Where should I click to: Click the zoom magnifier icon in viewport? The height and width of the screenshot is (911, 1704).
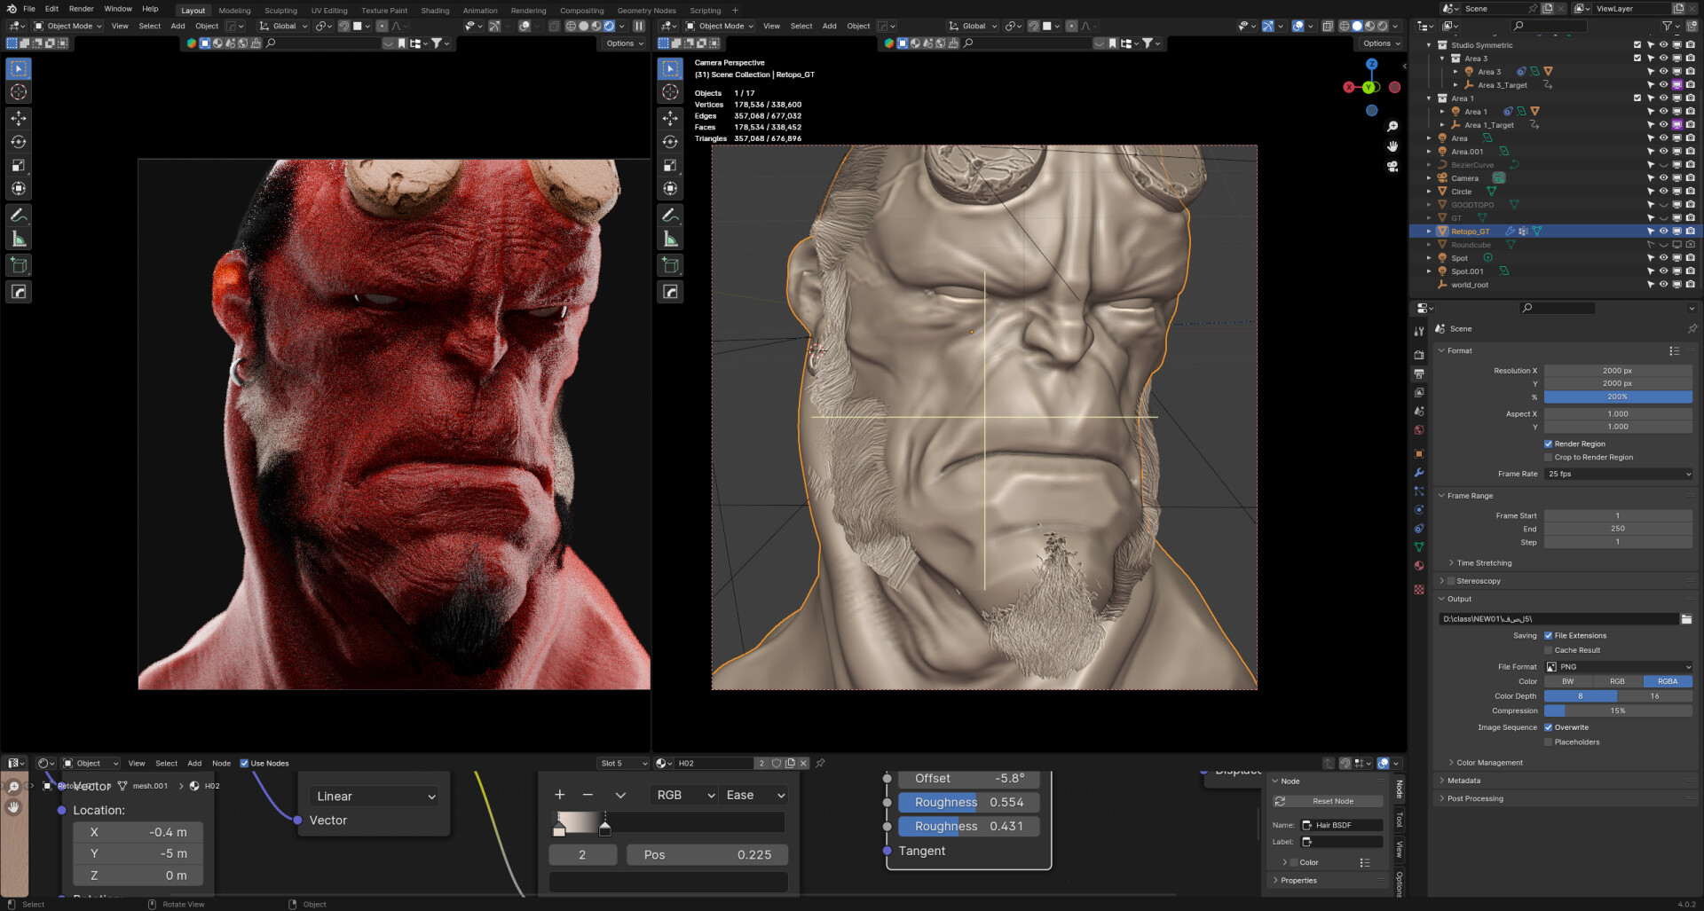coord(1392,127)
